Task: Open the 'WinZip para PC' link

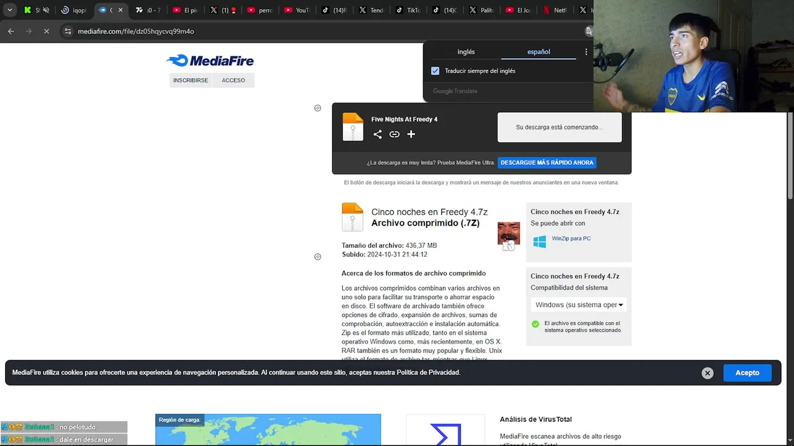Action: 571,238
